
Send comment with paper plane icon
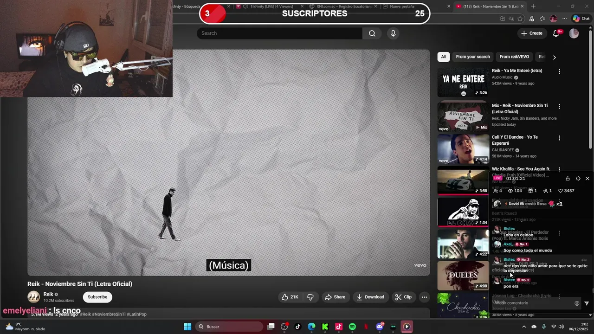587,303
